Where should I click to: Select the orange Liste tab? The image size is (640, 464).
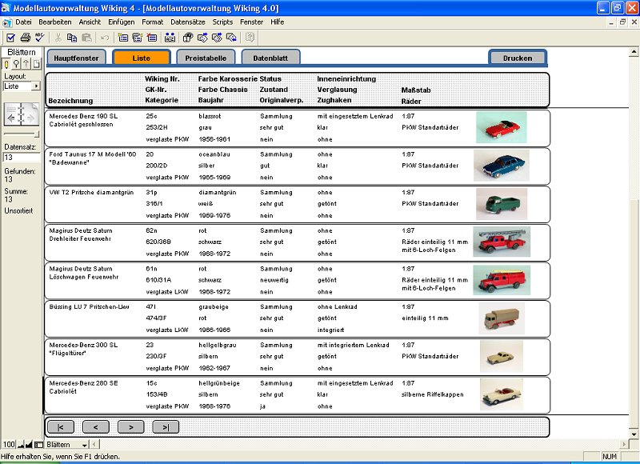point(142,58)
